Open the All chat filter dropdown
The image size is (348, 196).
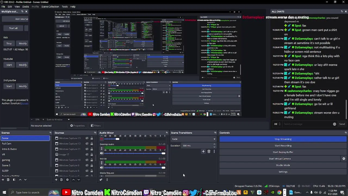[x=277, y=124]
